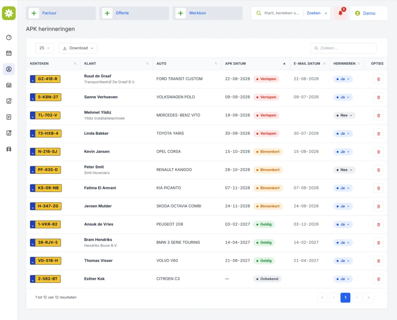Screen dimensions: 397x320
Task: Open the car sidebar icon at bottom
Action: (x=9, y=149)
